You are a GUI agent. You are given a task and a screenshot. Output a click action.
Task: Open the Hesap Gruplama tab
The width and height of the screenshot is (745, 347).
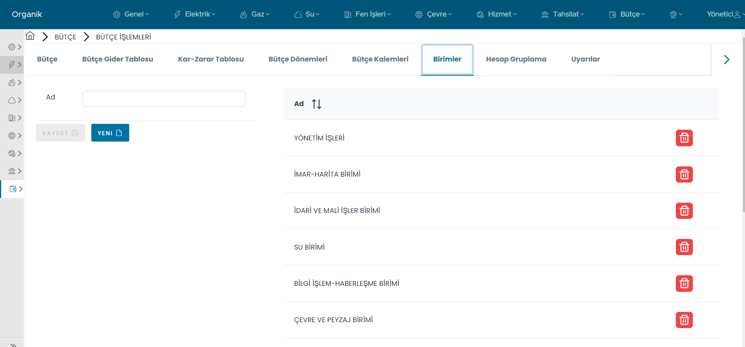point(516,59)
